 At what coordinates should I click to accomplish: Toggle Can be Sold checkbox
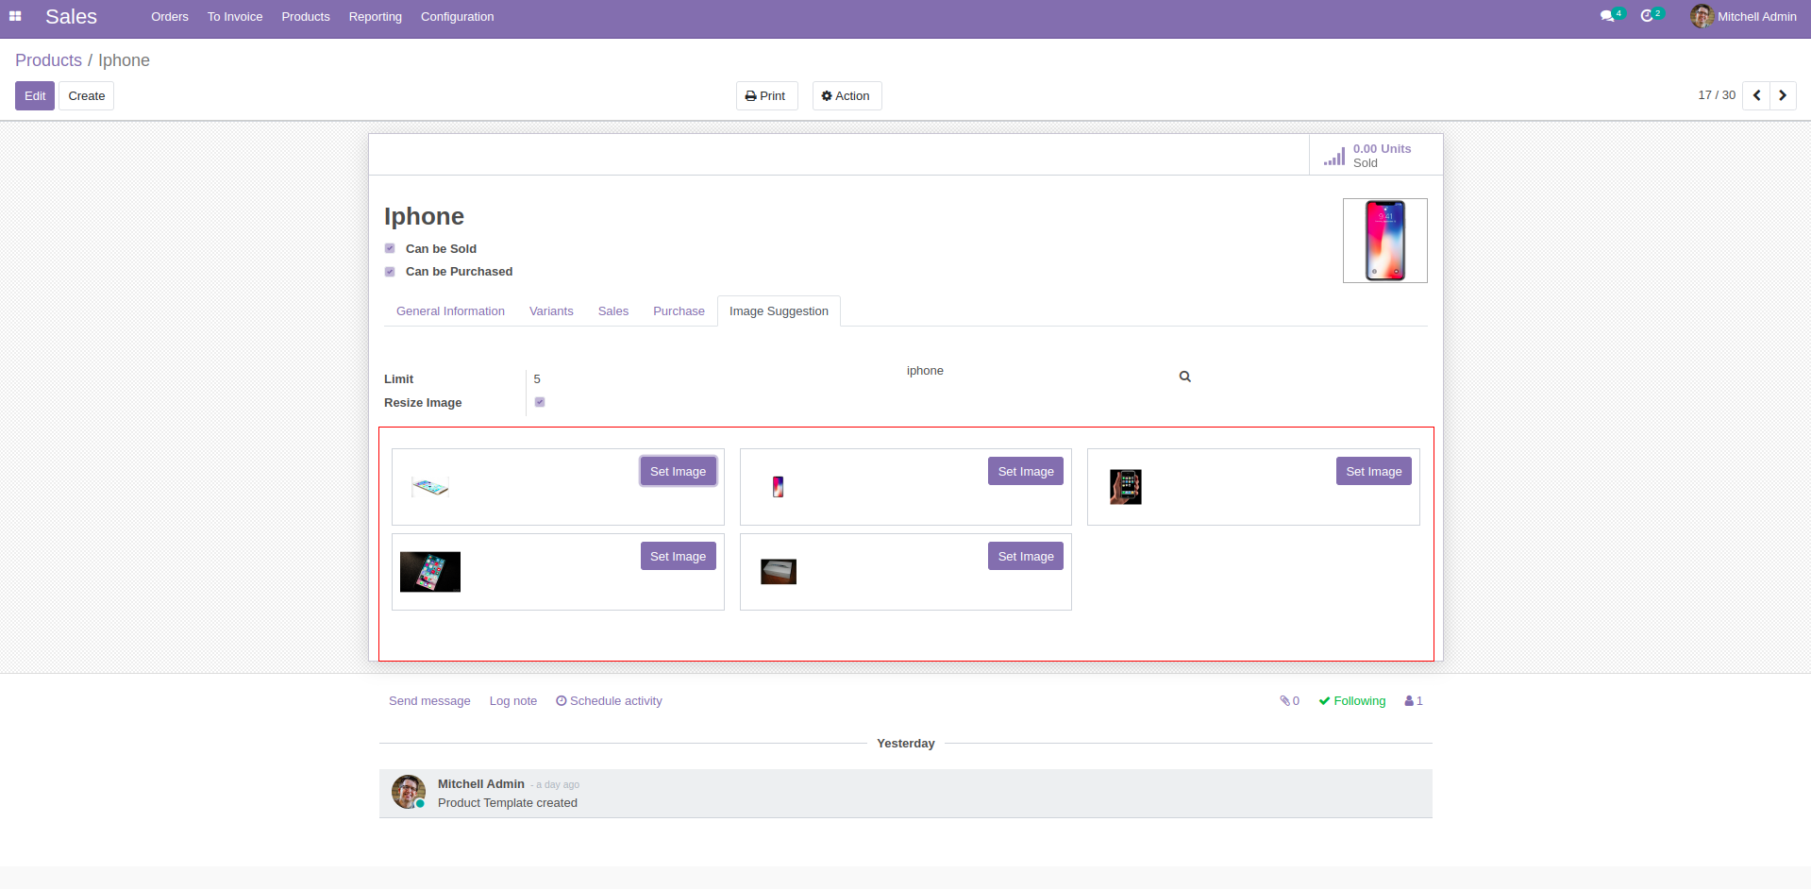[x=390, y=248]
